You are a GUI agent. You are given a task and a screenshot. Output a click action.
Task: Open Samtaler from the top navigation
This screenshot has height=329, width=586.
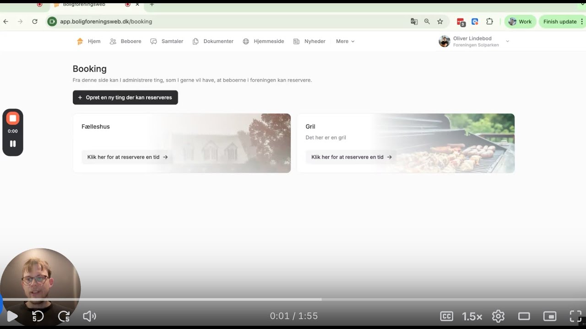coord(167,41)
